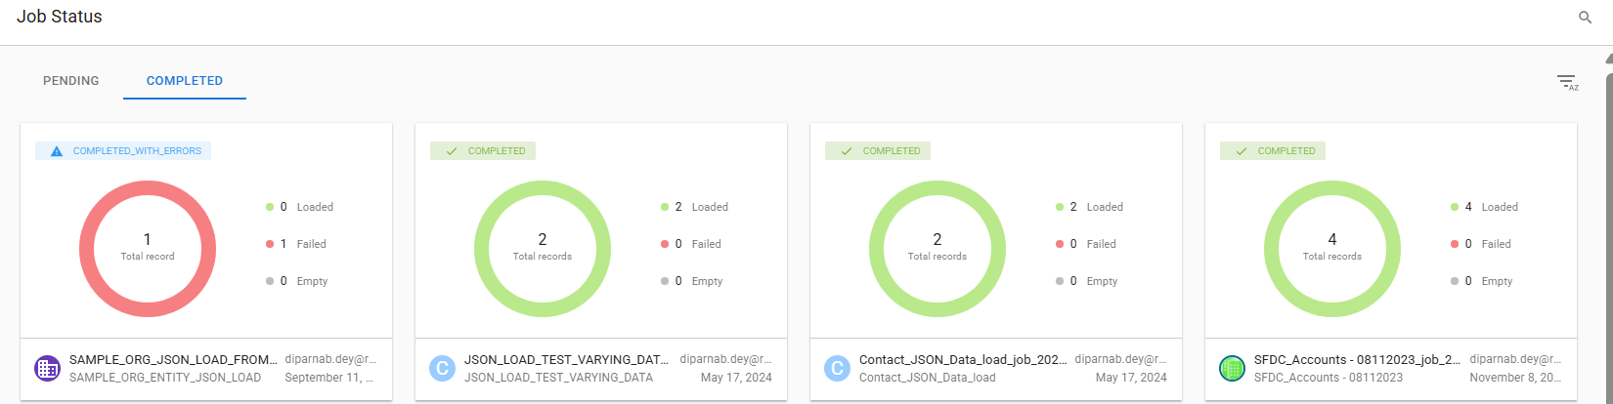Open the A-Z sort filter icon
The width and height of the screenshot is (1613, 404).
pos(1566,82)
